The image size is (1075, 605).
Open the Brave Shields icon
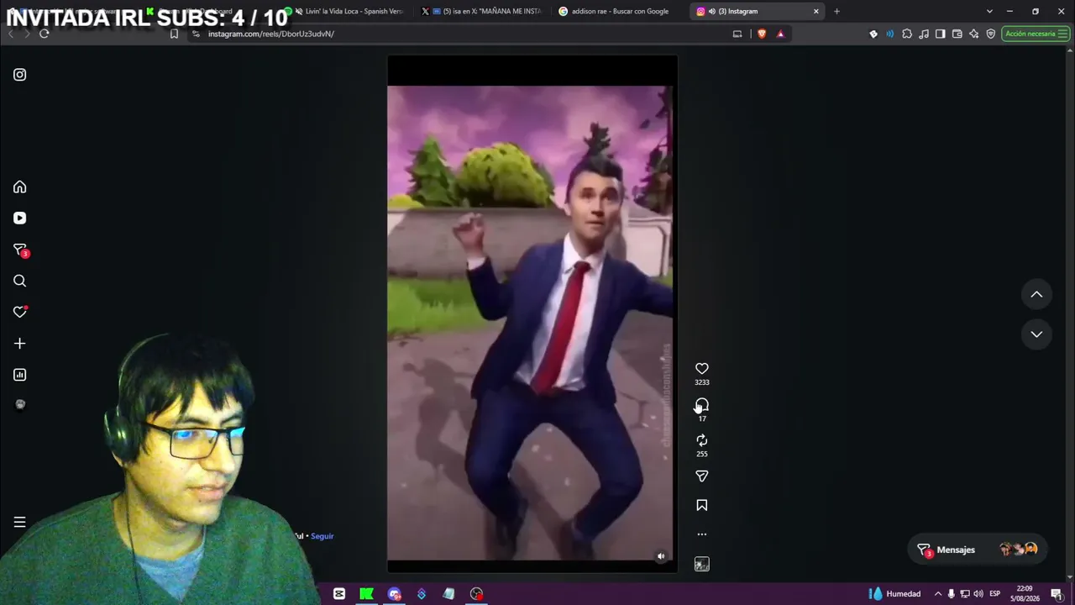(x=762, y=34)
